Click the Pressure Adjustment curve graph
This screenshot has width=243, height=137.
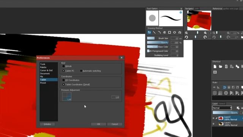[67, 96]
